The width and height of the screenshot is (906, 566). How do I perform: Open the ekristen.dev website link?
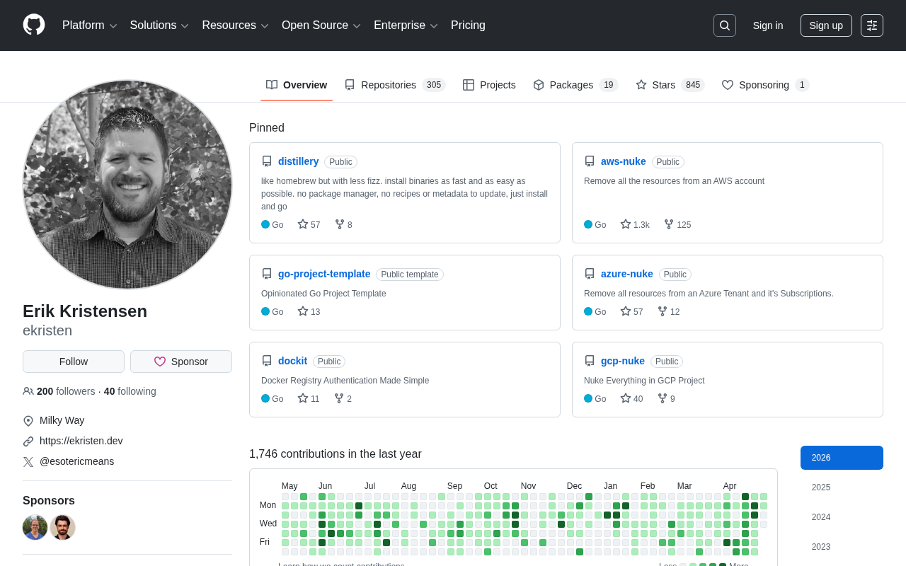(x=81, y=441)
